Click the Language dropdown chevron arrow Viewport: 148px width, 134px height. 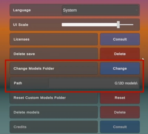pyautogui.click(x=136, y=10)
